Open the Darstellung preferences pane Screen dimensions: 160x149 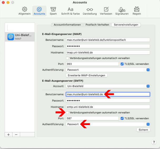[x=90, y=11]
